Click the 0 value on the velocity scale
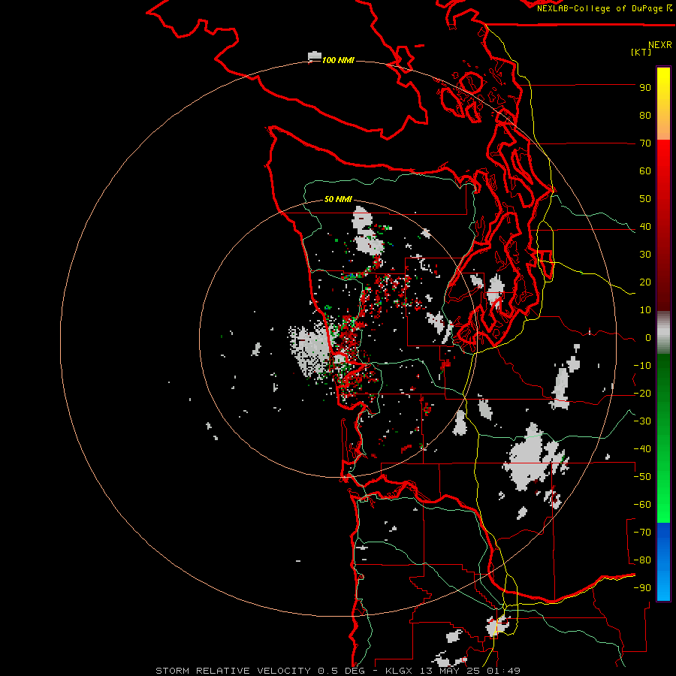The width and height of the screenshot is (676, 676). point(648,338)
